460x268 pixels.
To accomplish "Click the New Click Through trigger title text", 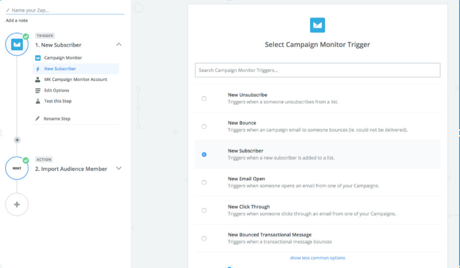I will point(249,207).
